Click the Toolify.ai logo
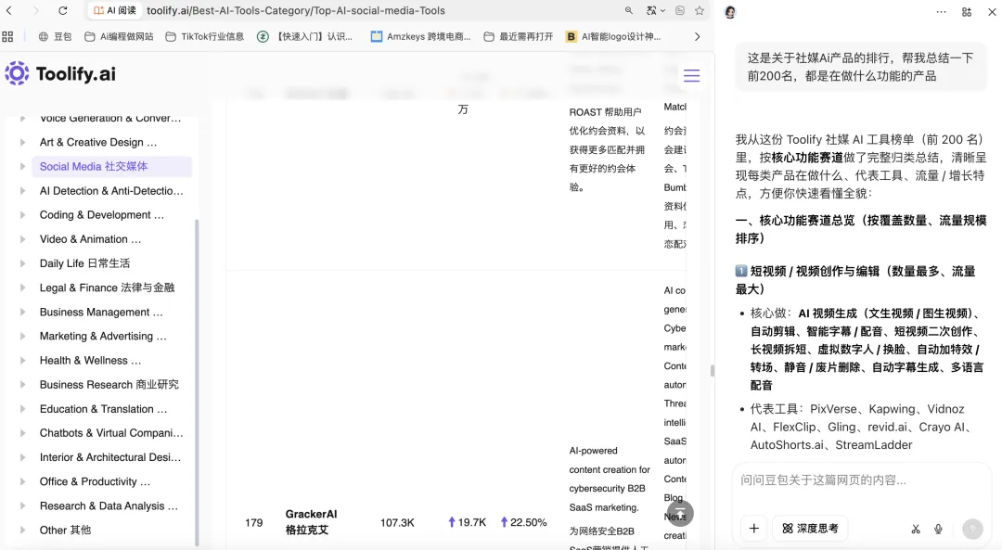This screenshot has width=1002, height=550. click(60, 73)
